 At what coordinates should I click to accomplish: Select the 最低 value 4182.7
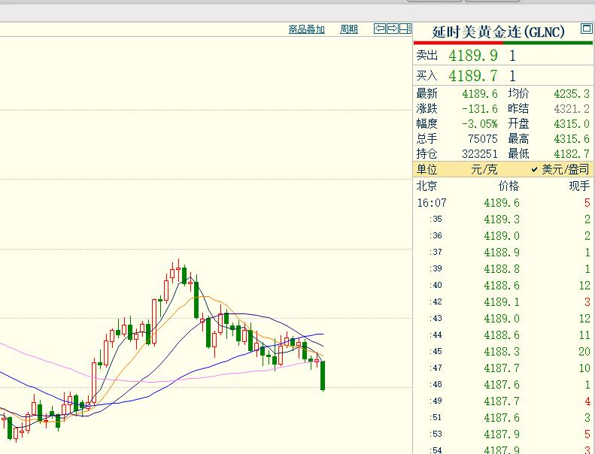click(x=572, y=154)
